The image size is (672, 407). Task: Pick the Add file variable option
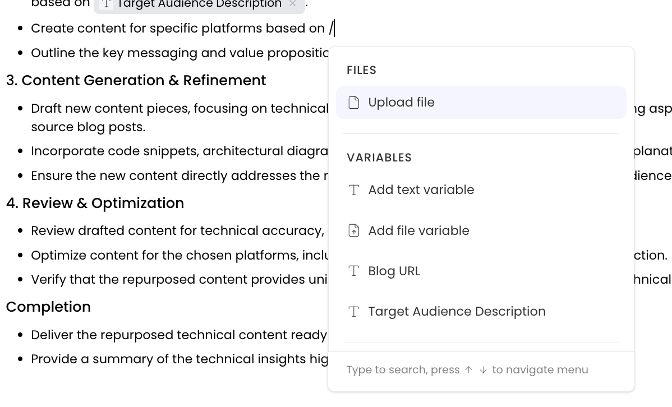point(418,230)
